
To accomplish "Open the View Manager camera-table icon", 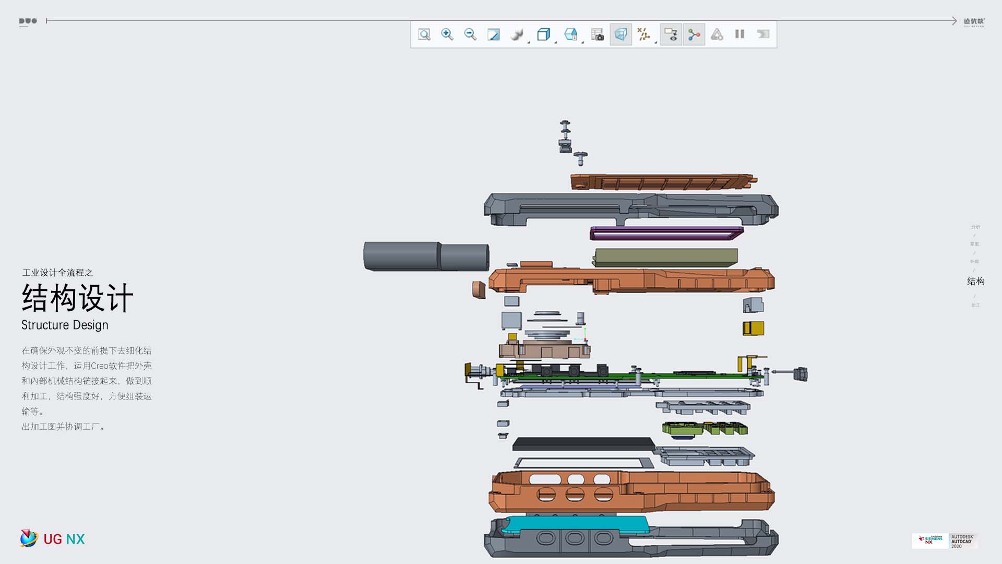I will click(597, 34).
